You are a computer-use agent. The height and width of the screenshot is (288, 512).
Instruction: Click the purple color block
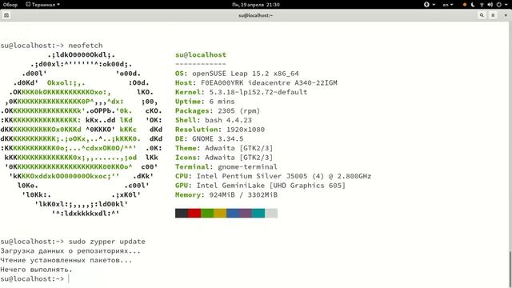coord(246,214)
